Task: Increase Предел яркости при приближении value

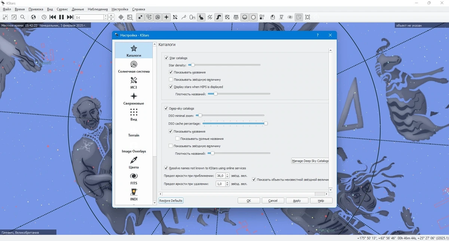Action: click(227, 174)
